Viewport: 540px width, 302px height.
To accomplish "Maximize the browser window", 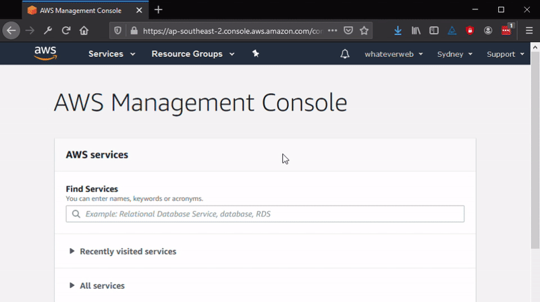I will 501,9.
